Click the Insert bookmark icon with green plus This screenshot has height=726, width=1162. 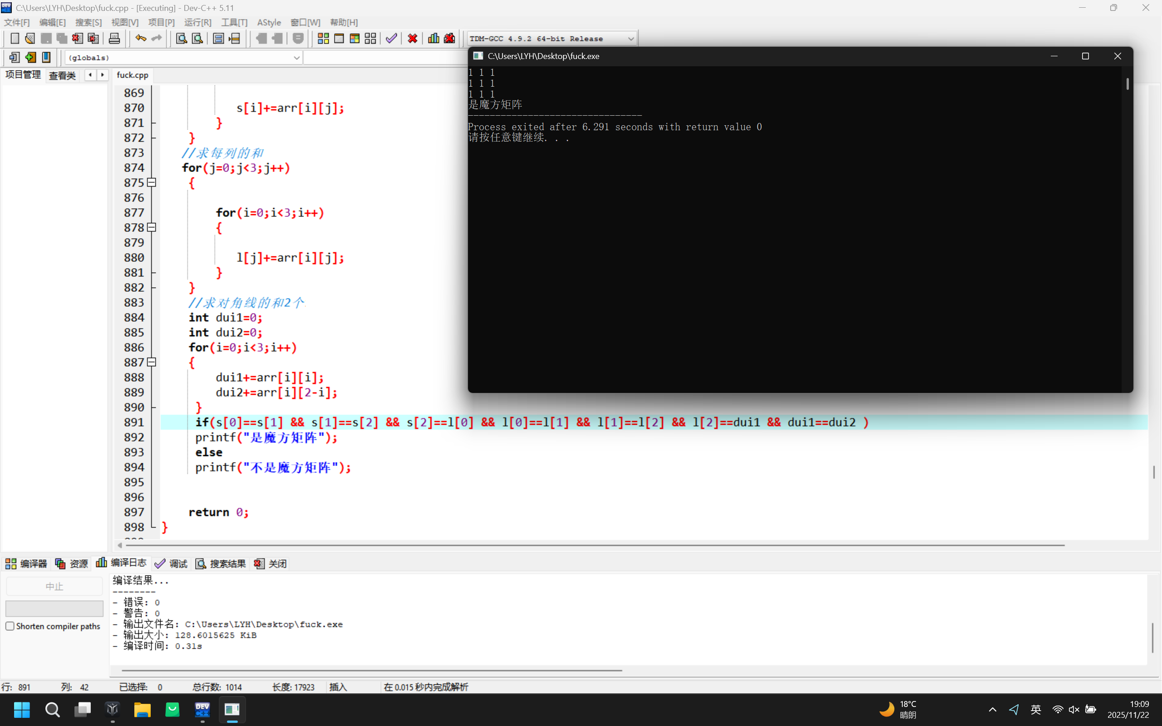click(x=30, y=58)
